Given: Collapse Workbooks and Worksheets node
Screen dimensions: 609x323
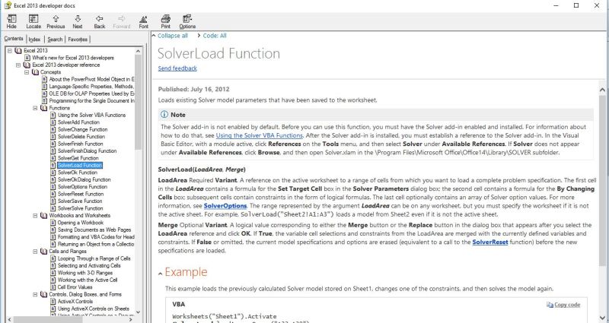Looking at the screenshot, I should [x=35, y=216].
